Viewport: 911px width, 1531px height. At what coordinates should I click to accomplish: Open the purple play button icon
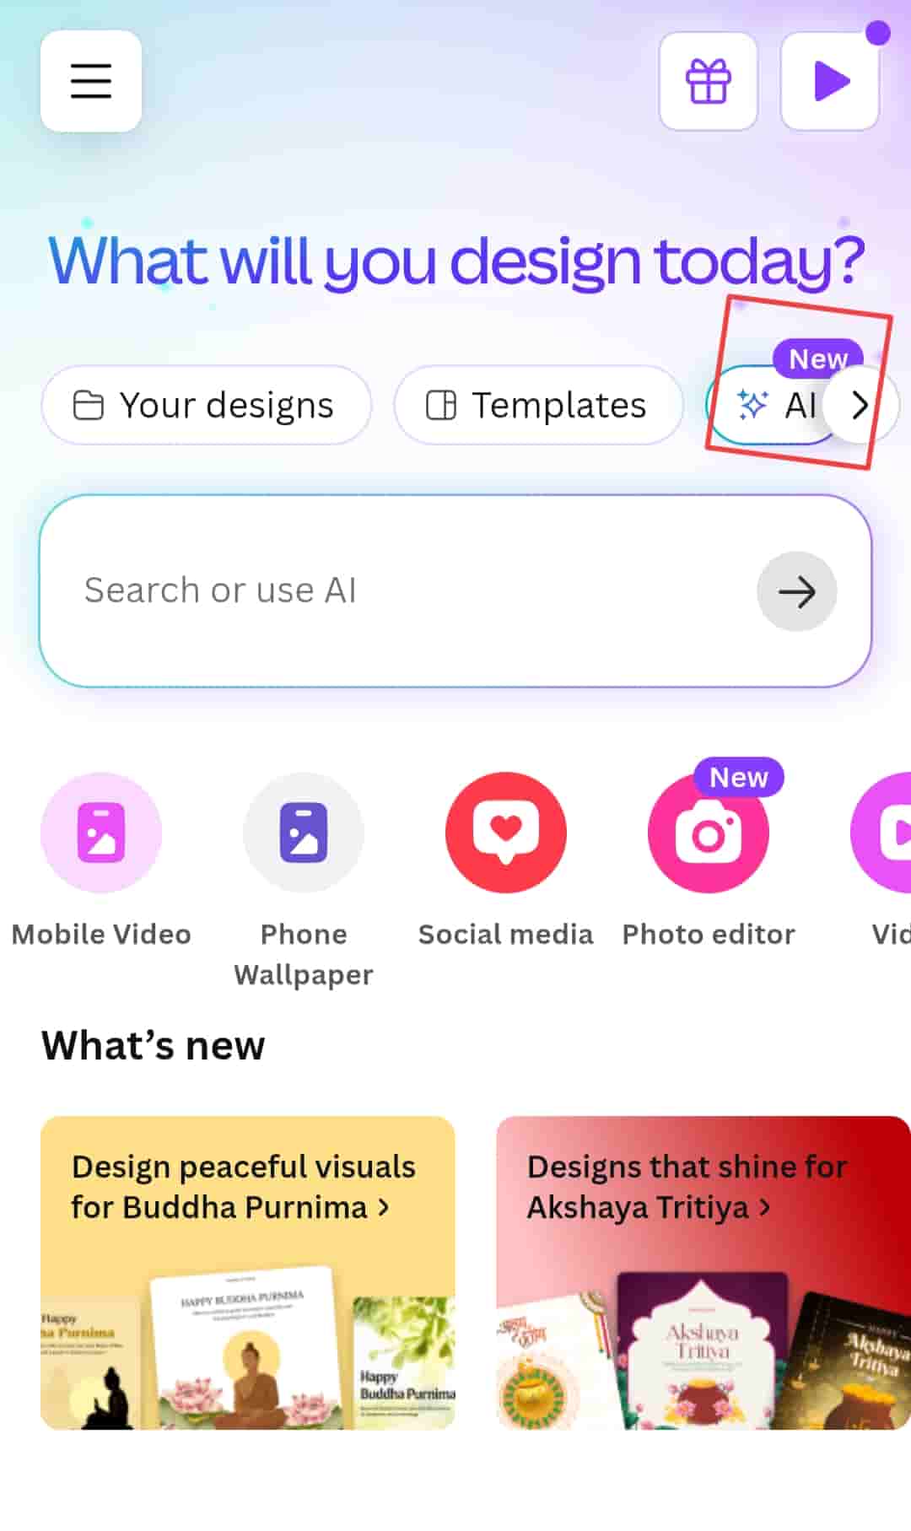[831, 81]
